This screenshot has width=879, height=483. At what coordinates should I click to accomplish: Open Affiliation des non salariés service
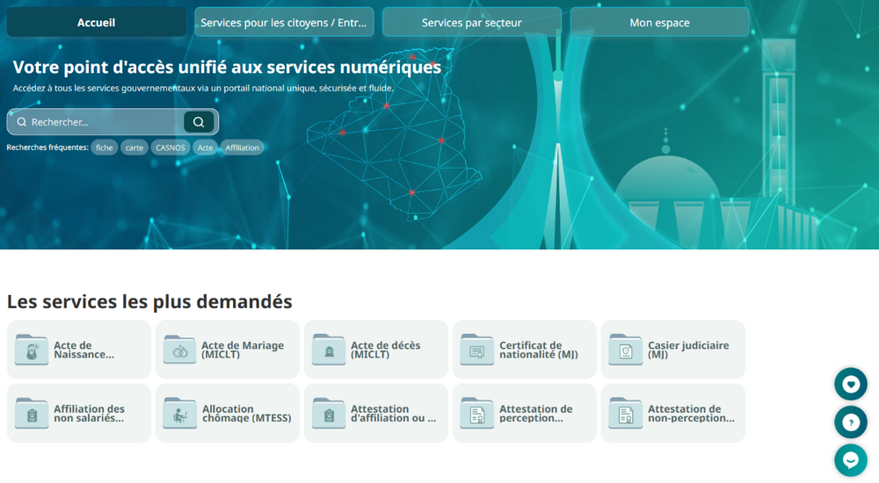(x=79, y=413)
